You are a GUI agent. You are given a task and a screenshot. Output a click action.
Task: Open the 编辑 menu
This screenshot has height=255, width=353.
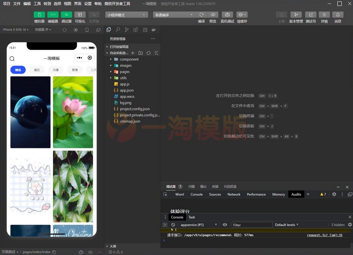click(x=27, y=4)
